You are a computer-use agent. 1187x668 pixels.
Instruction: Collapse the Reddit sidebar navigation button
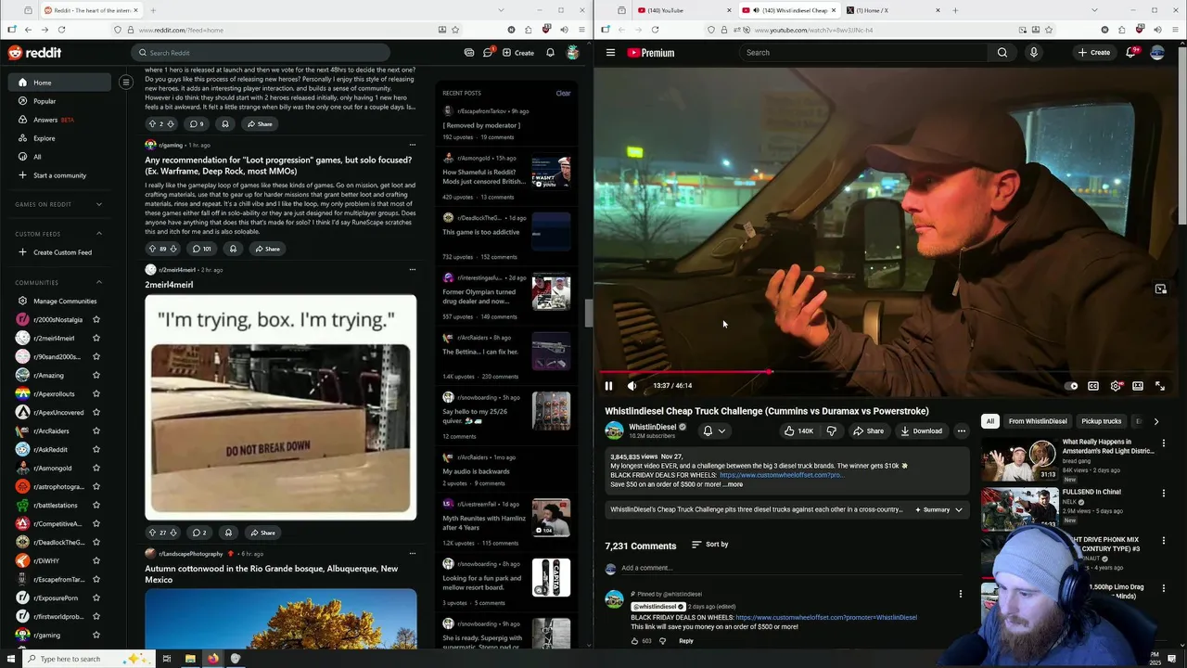tap(126, 83)
